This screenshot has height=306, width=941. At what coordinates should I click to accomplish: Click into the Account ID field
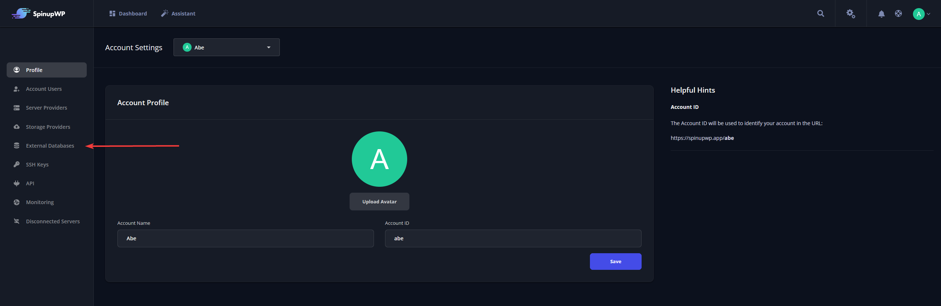click(x=513, y=238)
